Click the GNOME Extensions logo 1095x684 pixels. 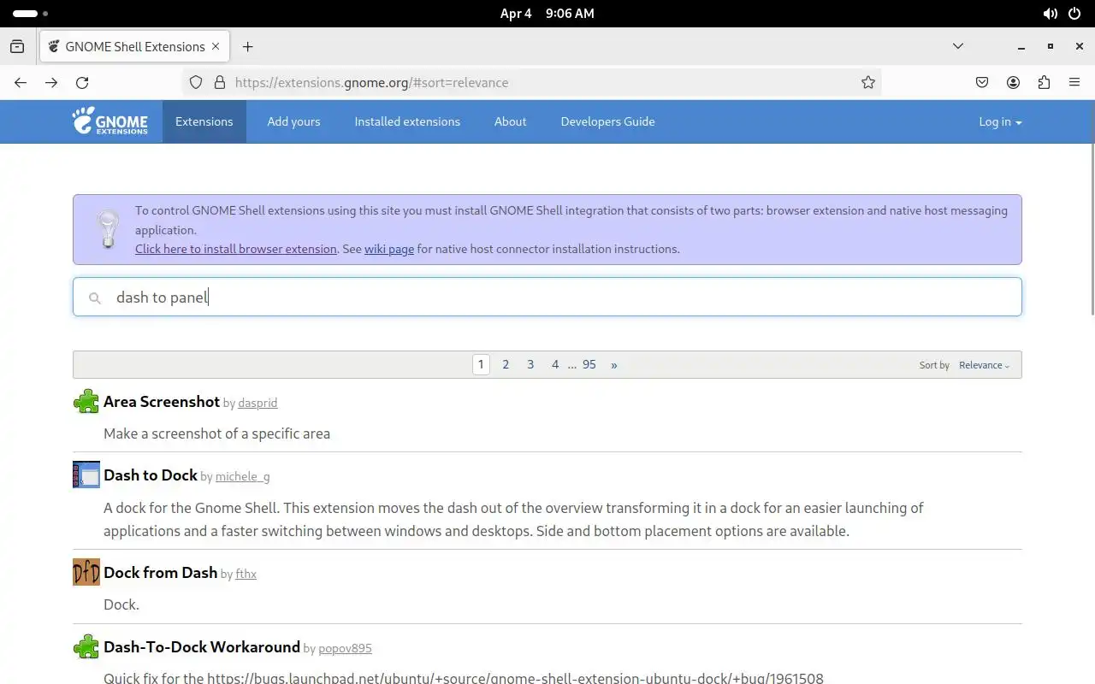point(109,121)
